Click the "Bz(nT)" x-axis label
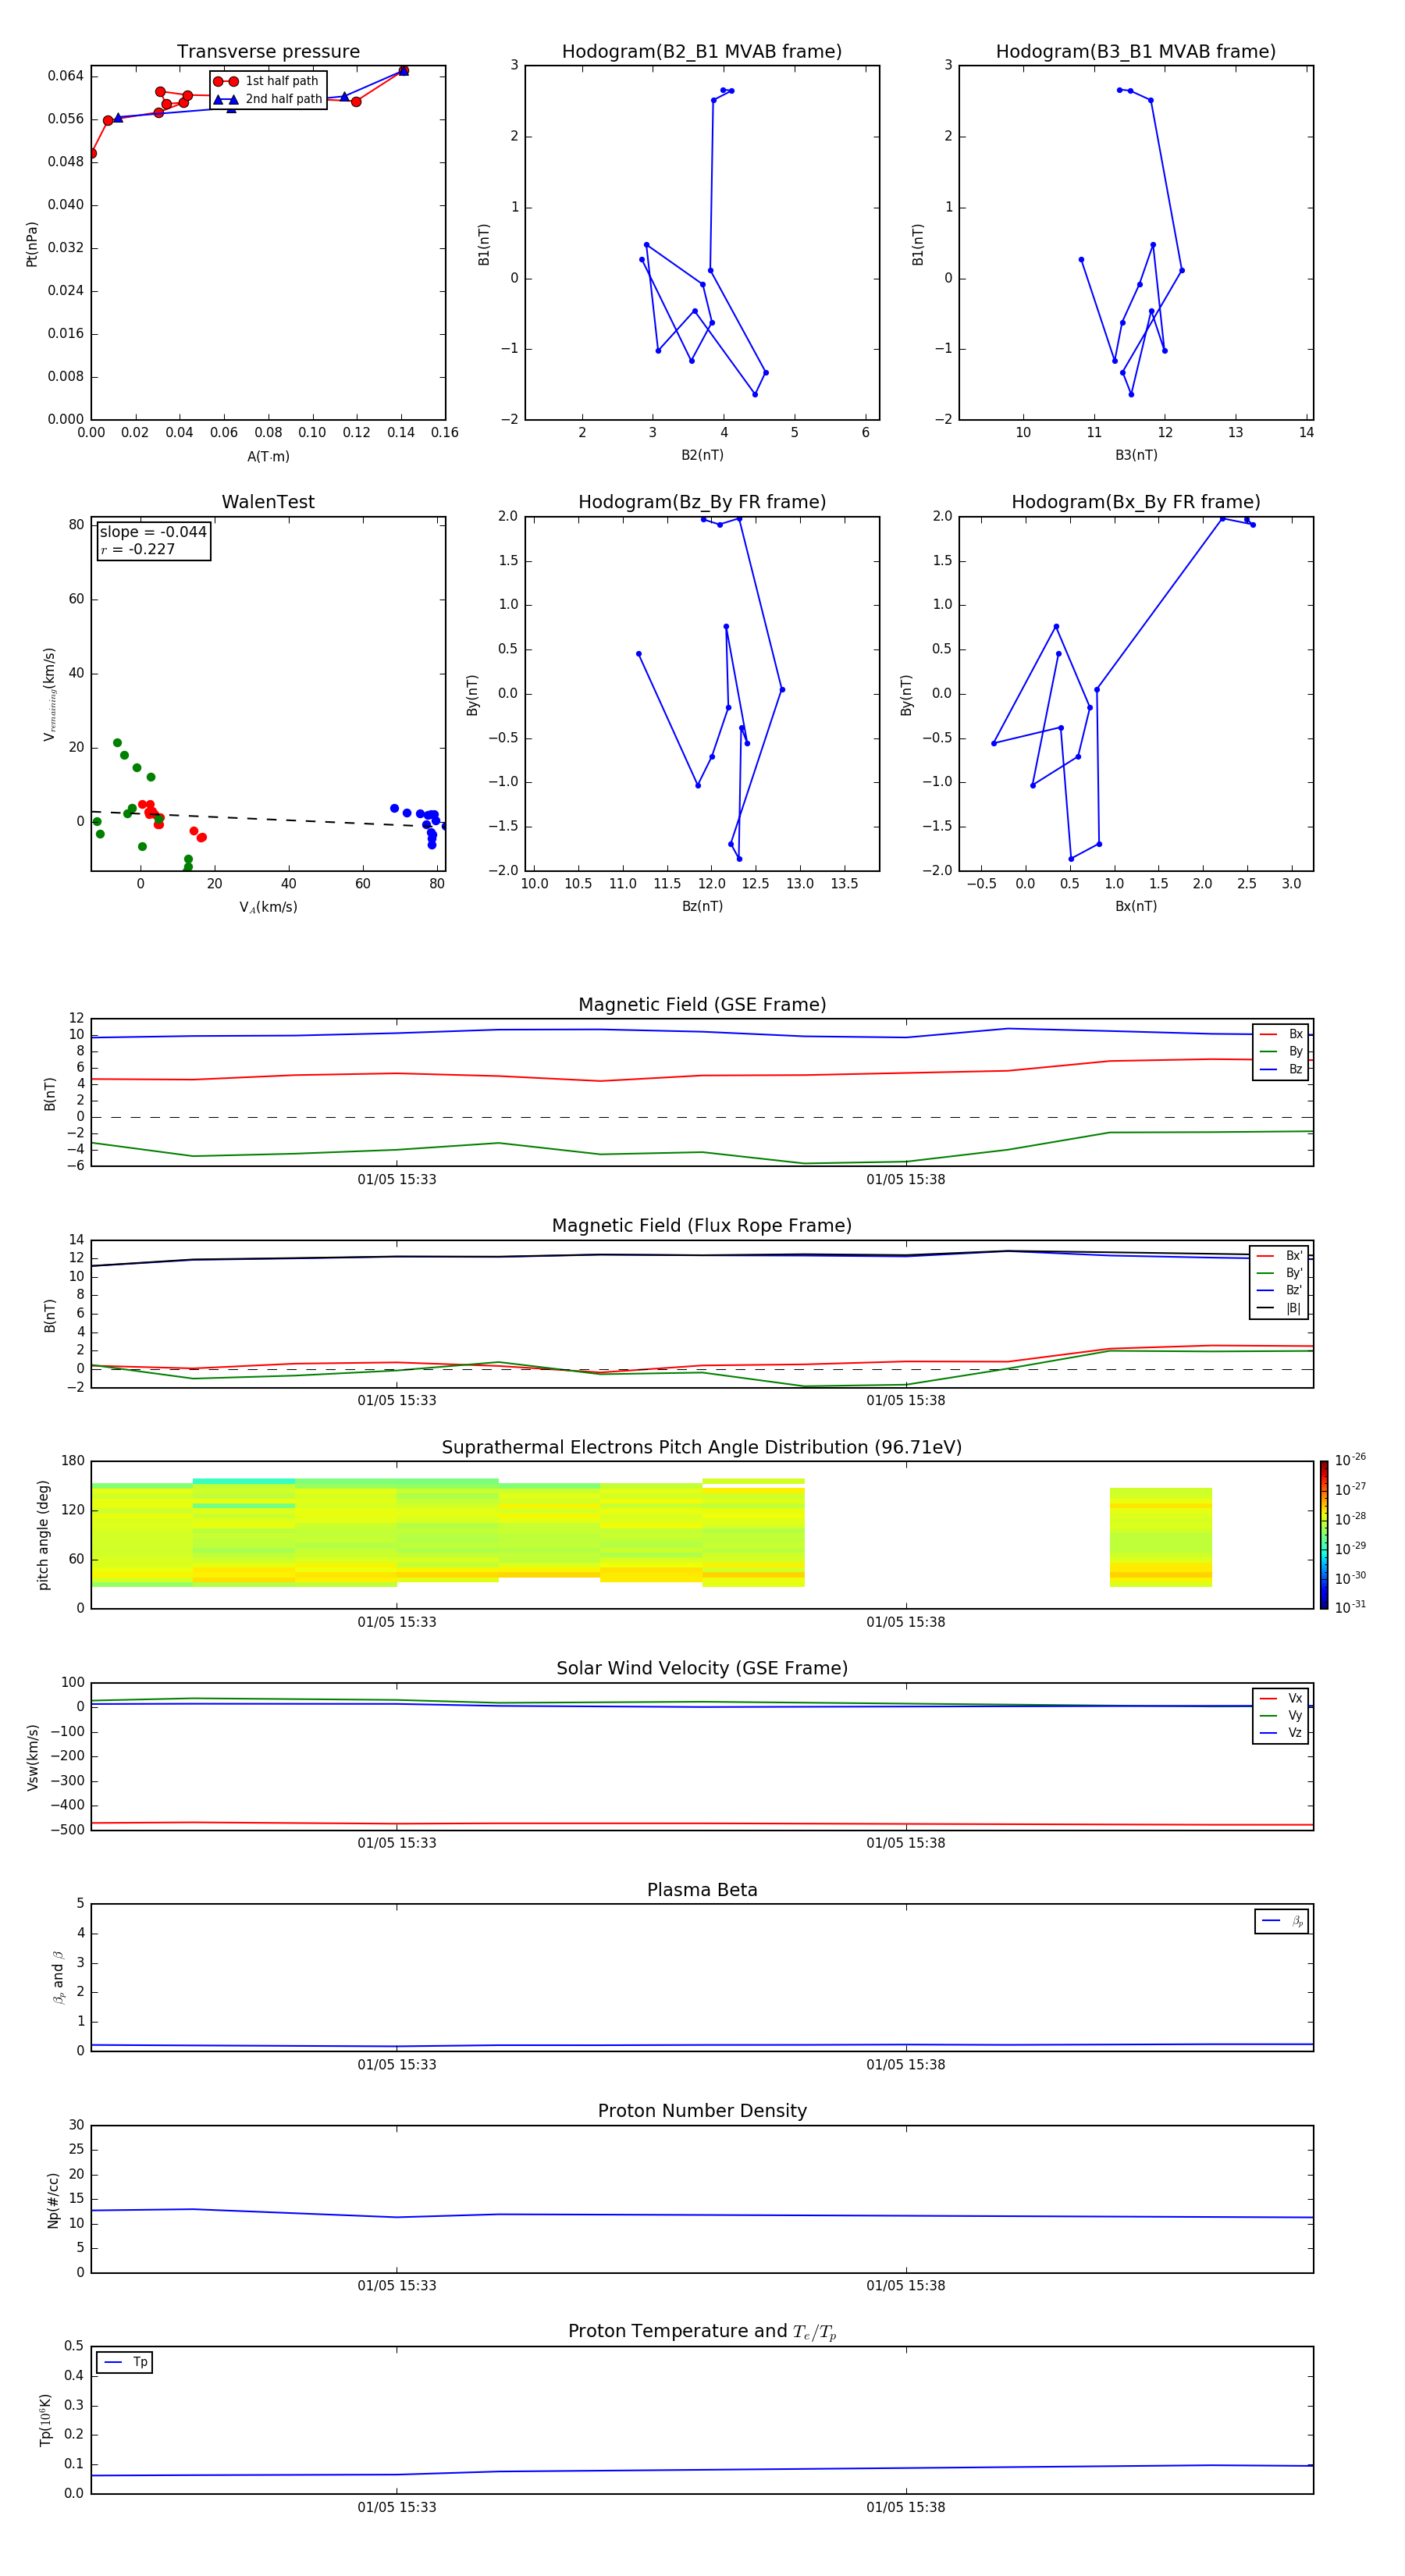The height and width of the screenshot is (2576, 1405). [702, 906]
